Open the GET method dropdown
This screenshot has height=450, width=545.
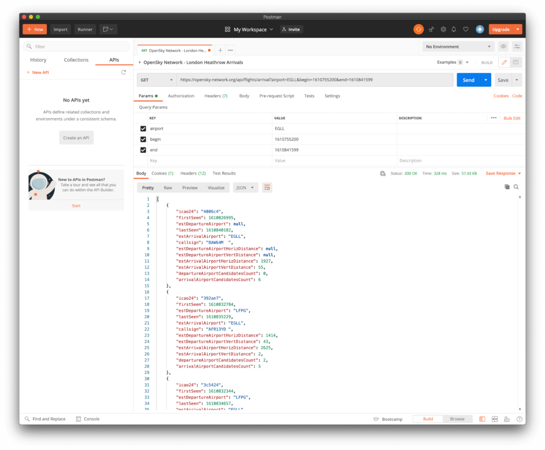click(x=155, y=79)
